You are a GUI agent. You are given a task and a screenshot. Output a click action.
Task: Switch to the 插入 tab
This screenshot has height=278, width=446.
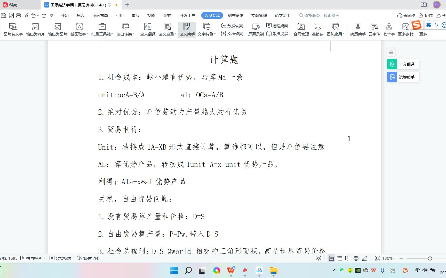click(x=80, y=15)
